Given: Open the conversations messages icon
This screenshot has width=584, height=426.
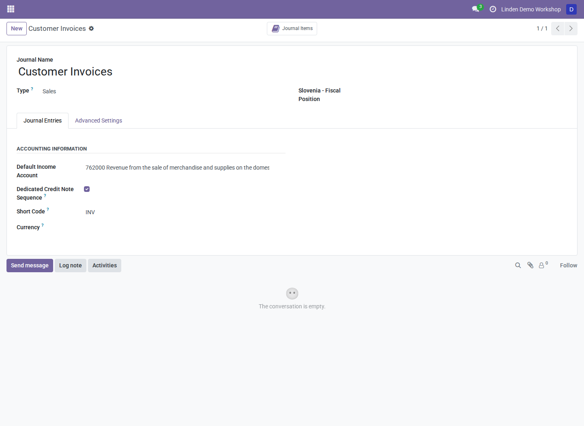Looking at the screenshot, I should 476,9.
